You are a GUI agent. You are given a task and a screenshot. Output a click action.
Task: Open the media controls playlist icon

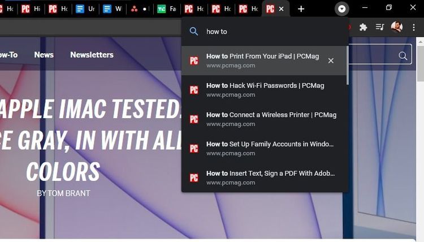point(380,27)
